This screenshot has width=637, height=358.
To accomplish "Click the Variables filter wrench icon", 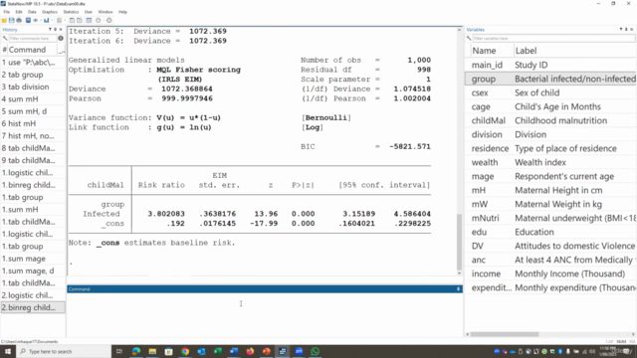I will tap(469, 39).
